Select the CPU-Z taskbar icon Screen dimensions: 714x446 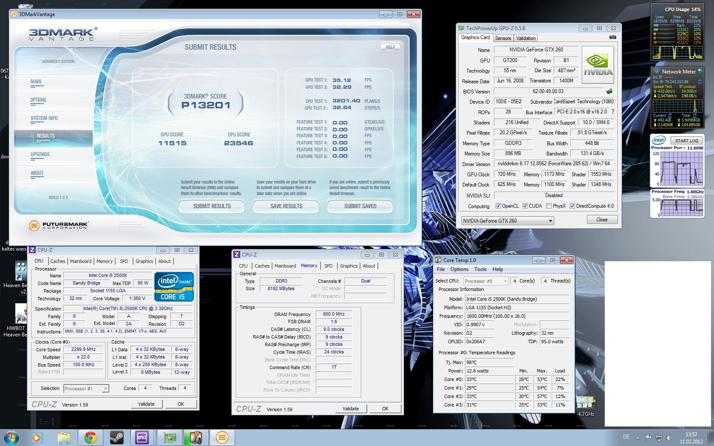(142, 438)
